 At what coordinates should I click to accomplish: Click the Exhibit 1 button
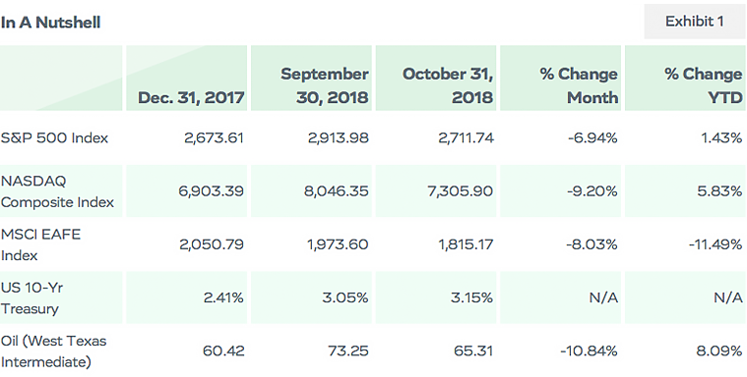coord(694,22)
